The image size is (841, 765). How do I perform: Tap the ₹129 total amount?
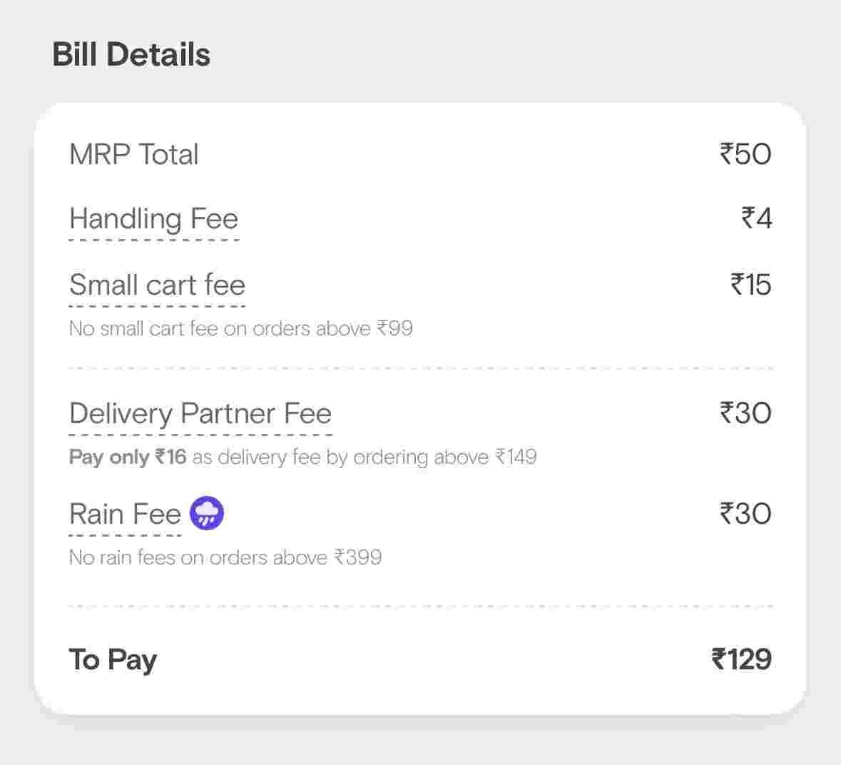coord(741,659)
